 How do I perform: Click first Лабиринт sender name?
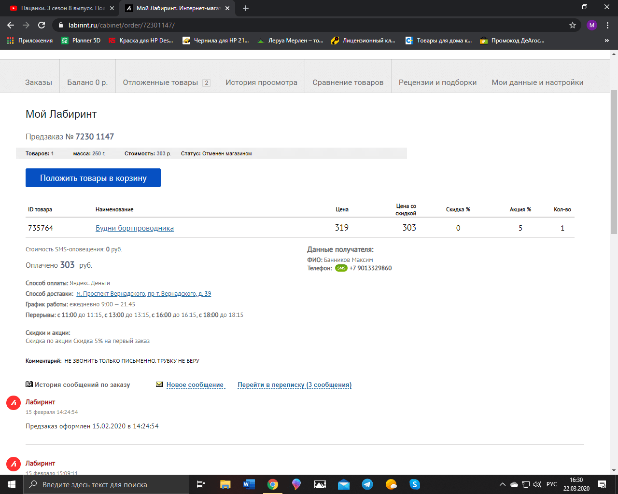(40, 402)
